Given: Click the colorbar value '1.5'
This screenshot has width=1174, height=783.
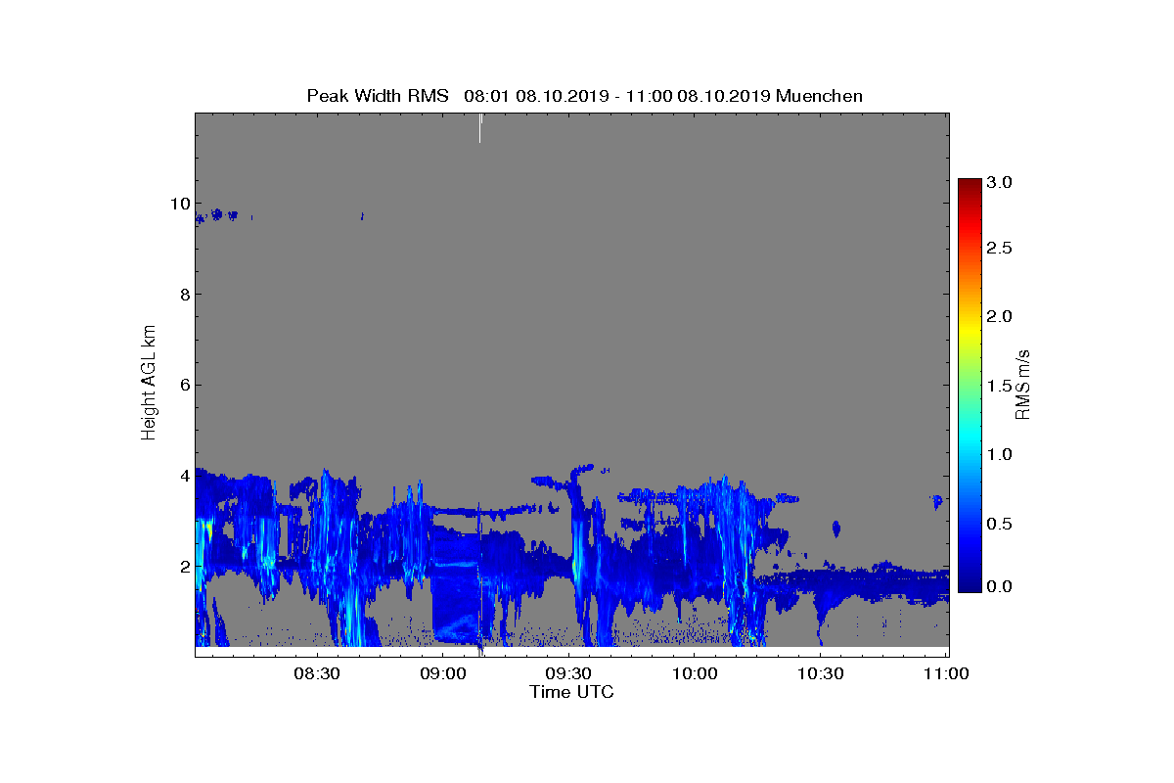Looking at the screenshot, I should pyautogui.click(x=999, y=387).
